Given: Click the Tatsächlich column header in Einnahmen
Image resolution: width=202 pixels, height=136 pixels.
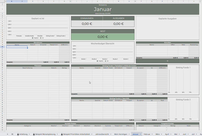Looking at the screenshot, I should (x=54, y=45).
